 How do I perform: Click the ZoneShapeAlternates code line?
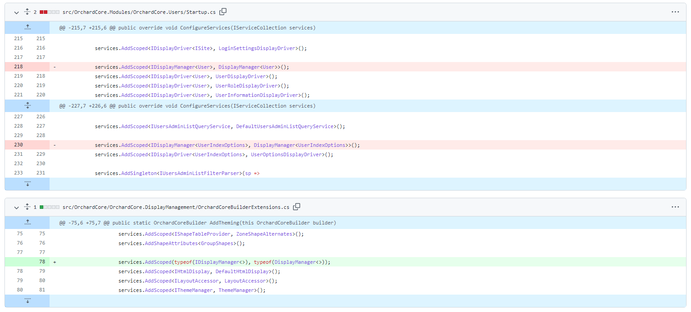click(211, 234)
